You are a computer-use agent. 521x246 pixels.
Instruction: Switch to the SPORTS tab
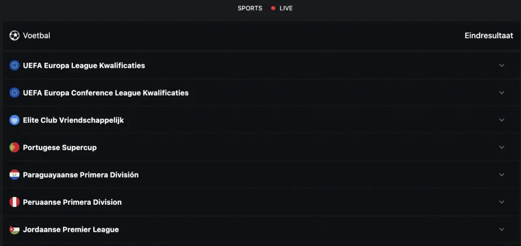[x=250, y=8]
